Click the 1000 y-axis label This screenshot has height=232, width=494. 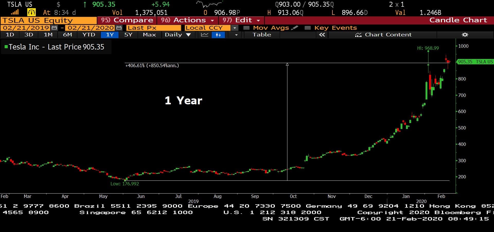[x=463, y=46]
